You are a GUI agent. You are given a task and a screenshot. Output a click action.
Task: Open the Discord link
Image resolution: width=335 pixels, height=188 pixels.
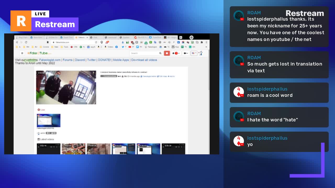[80, 60]
